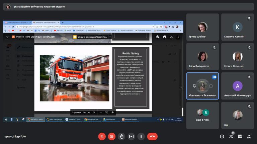Click the participants count badge 14

(x=233, y=133)
